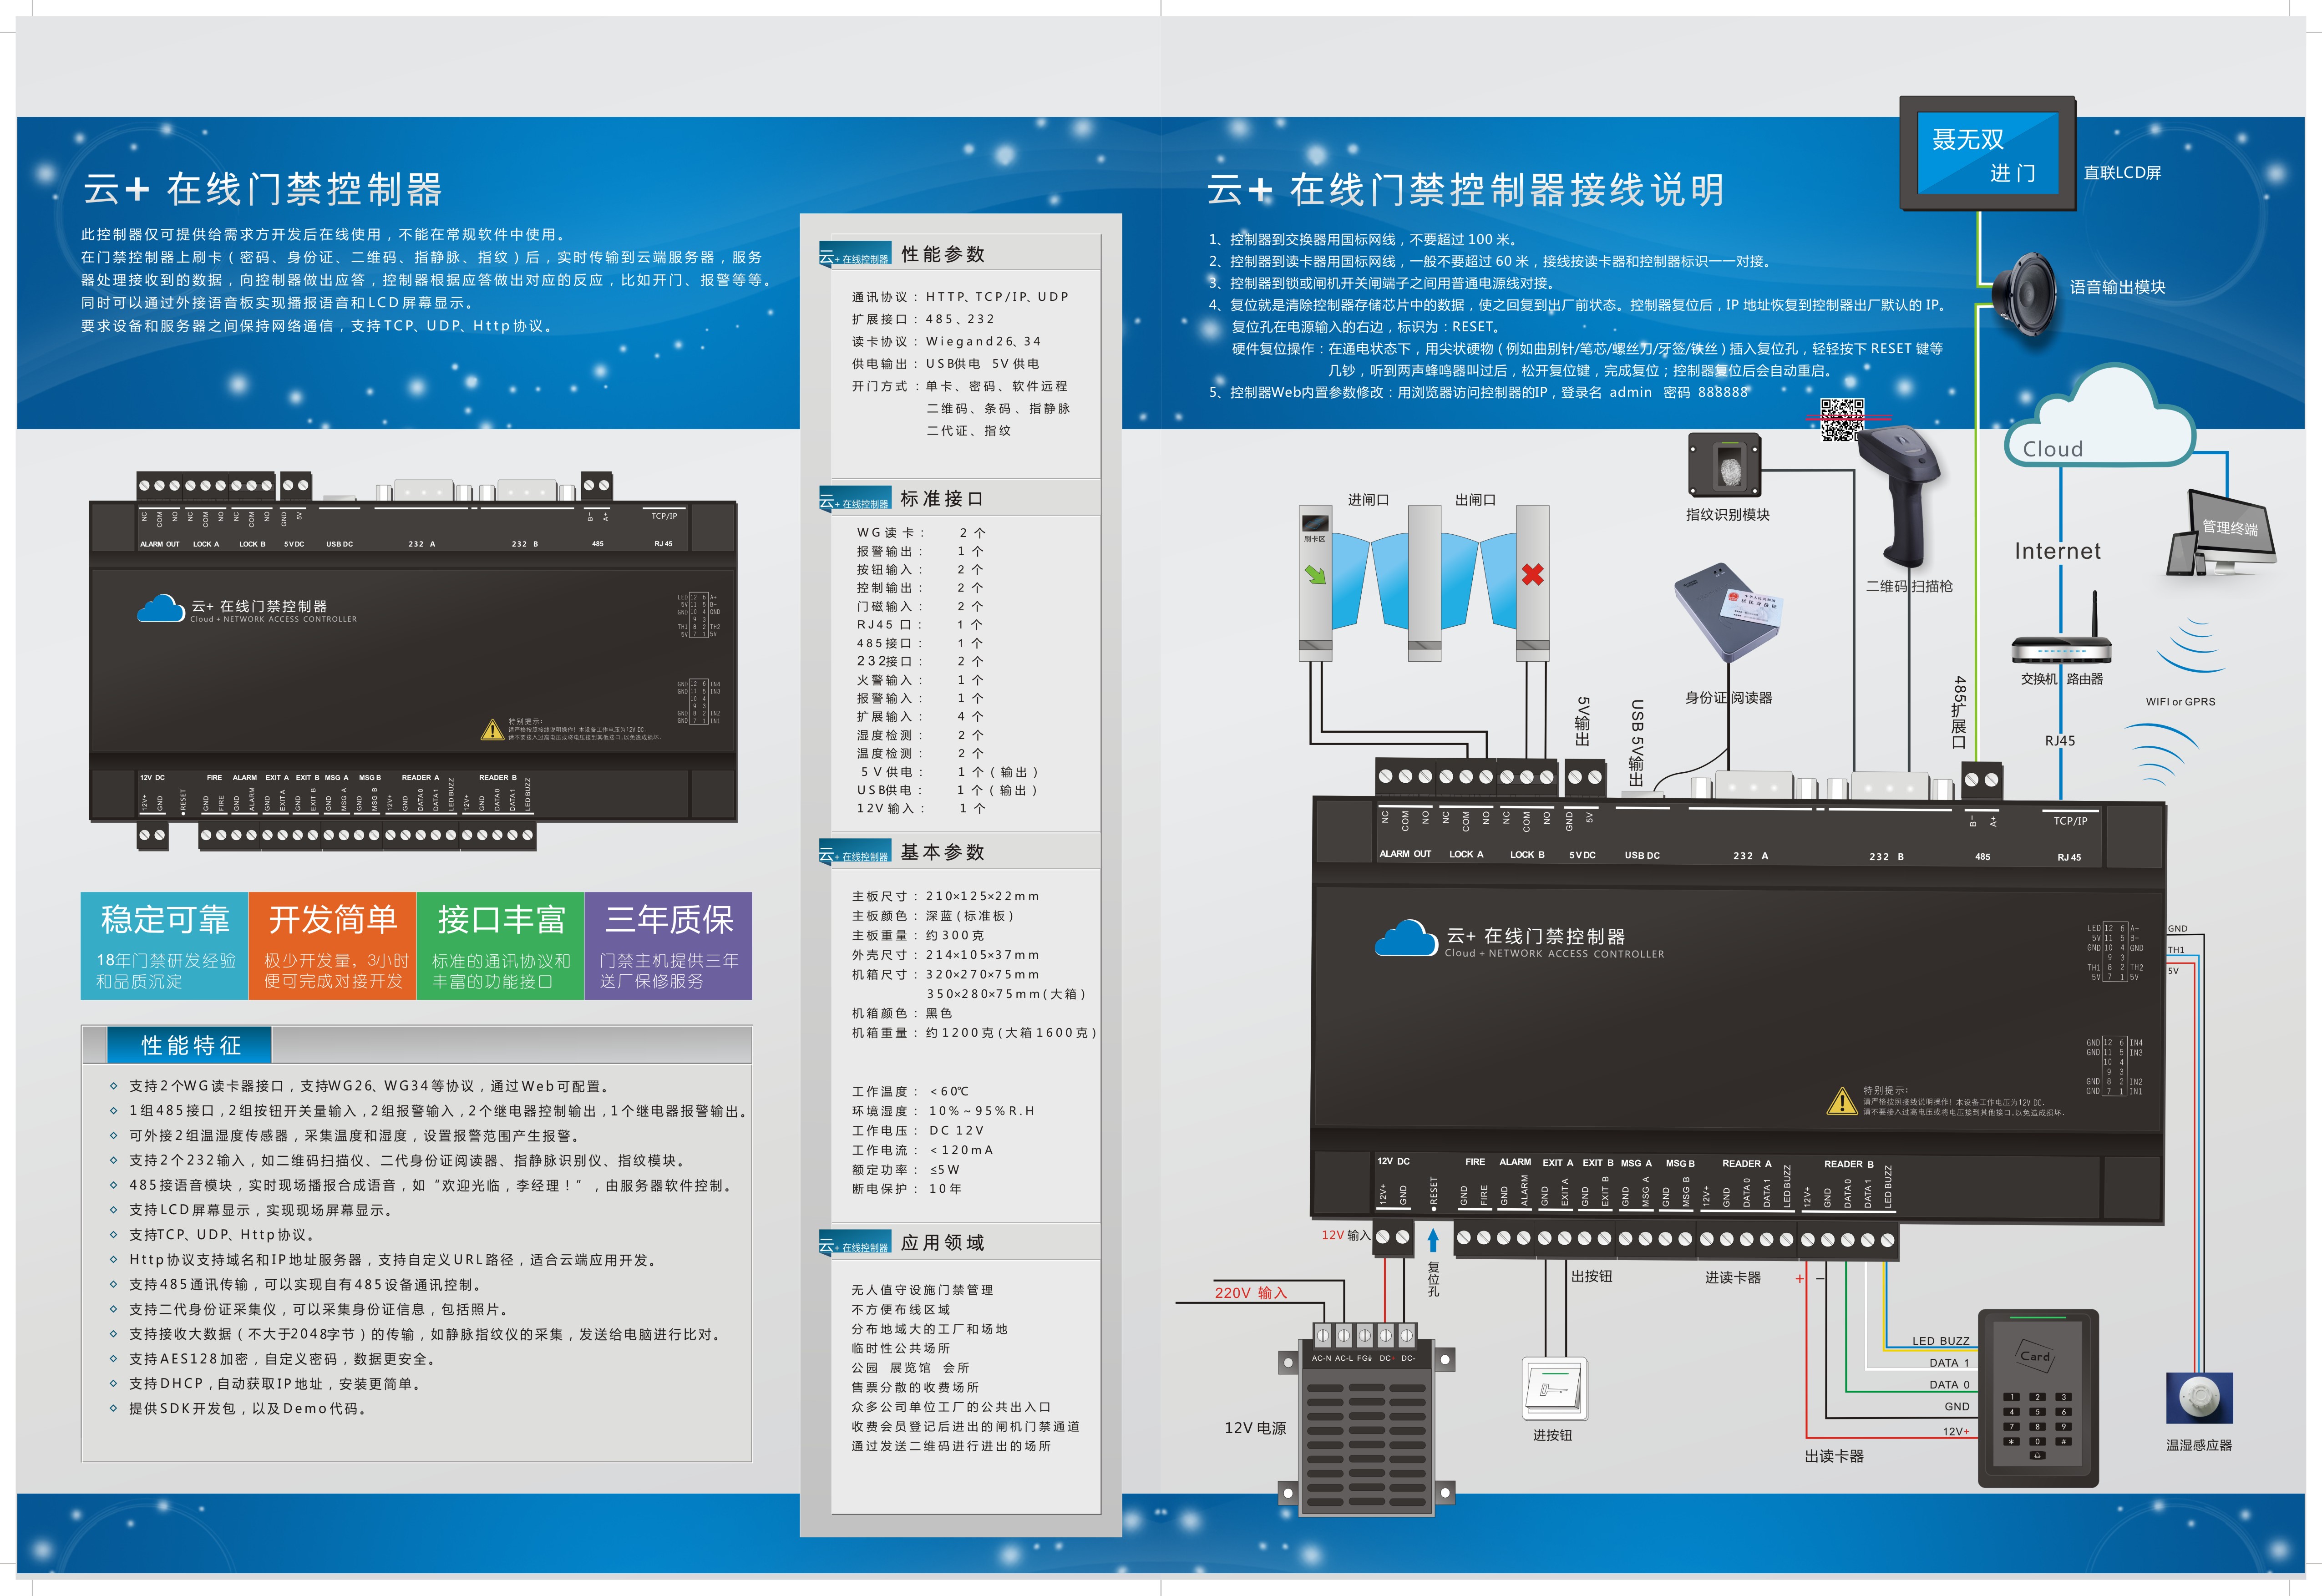Click the 性能特征 section header
Screen dimensions: 2322x1596
[x=190, y=1045]
